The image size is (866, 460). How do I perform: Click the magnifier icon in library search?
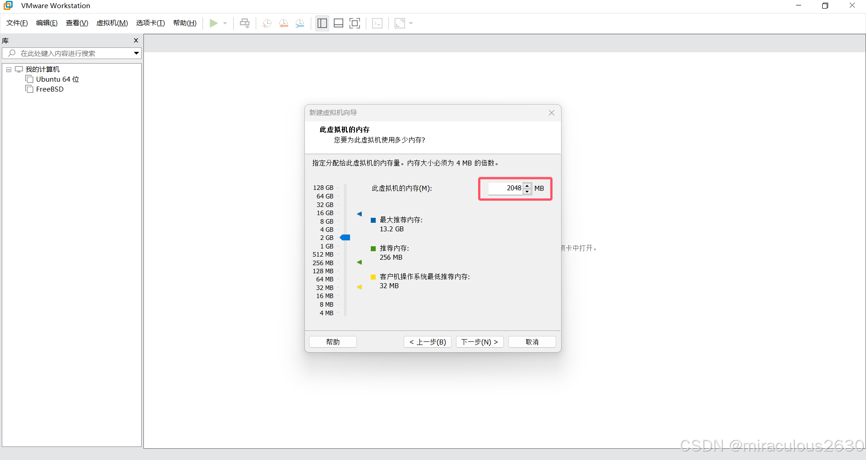[12, 53]
